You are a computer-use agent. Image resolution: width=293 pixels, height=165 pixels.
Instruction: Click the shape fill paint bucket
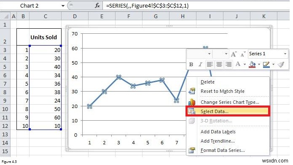252,64
